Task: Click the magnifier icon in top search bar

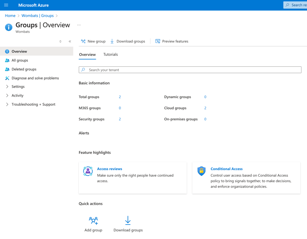Action: click(287, 5)
